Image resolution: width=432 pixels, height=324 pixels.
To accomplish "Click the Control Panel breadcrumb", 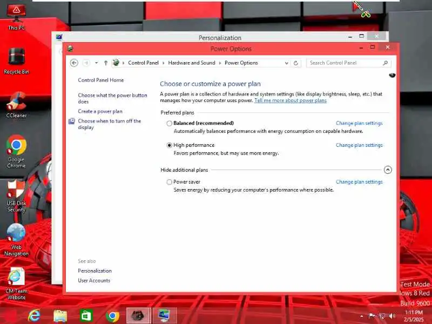I will (143, 63).
